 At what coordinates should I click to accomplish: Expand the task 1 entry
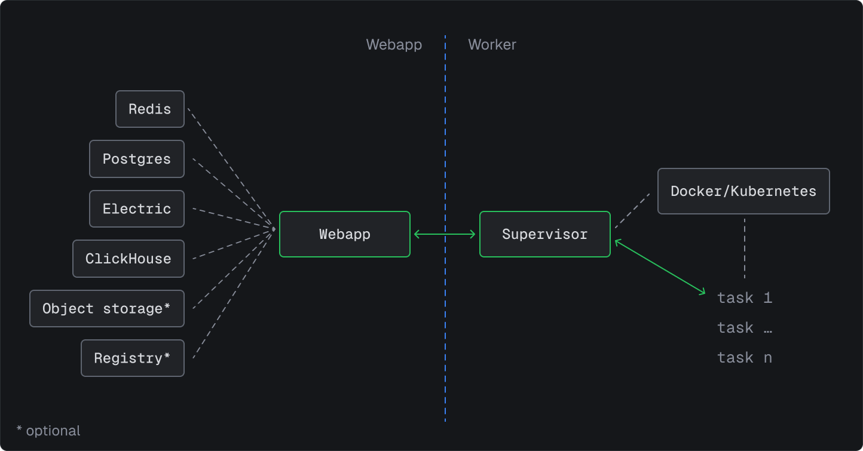tap(745, 297)
